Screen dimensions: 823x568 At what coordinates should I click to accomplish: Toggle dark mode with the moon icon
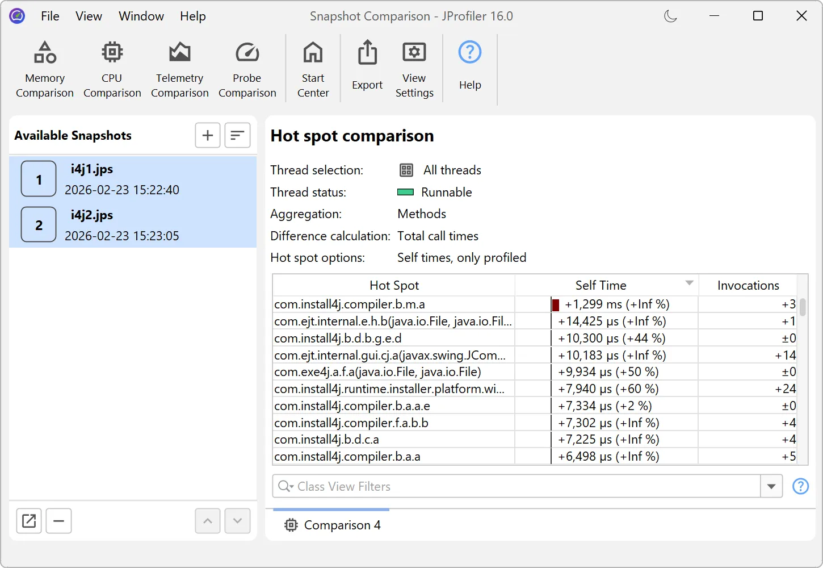(x=670, y=16)
